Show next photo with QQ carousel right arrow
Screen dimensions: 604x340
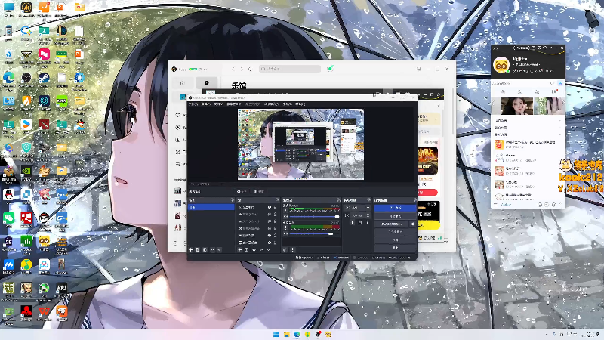pyautogui.click(x=562, y=103)
